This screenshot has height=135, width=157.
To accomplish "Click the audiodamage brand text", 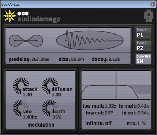I will pyautogui.click(x=39, y=19).
